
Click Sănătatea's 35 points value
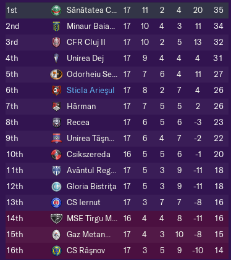[219, 10]
